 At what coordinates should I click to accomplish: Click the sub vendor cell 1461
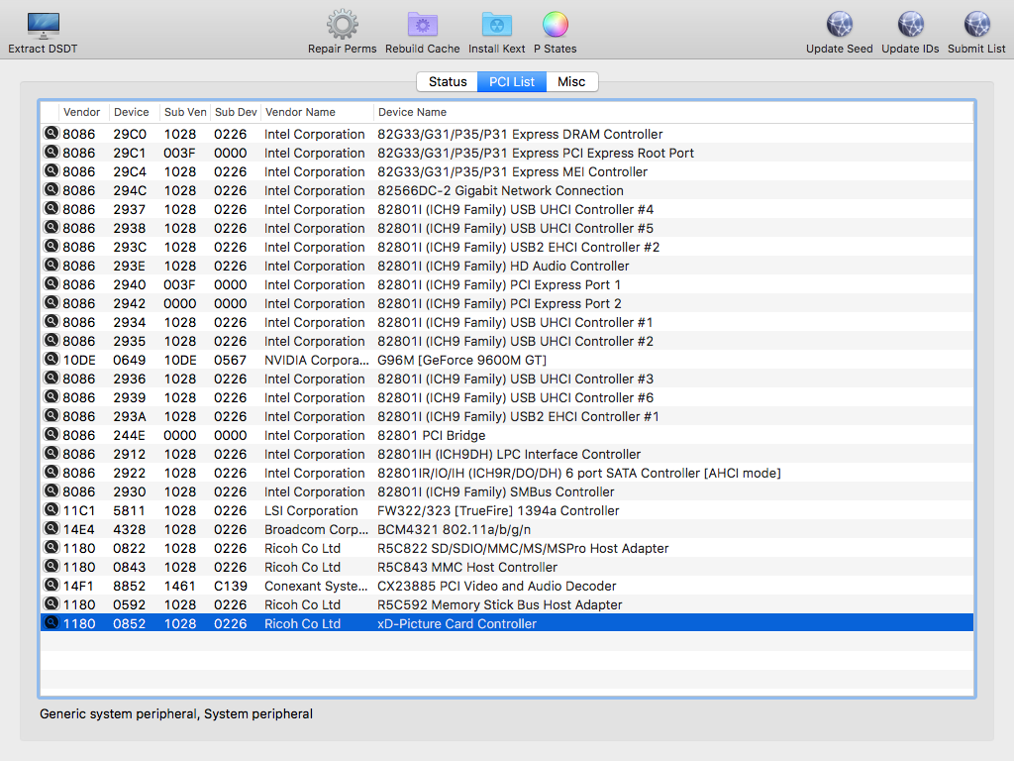click(180, 586)
